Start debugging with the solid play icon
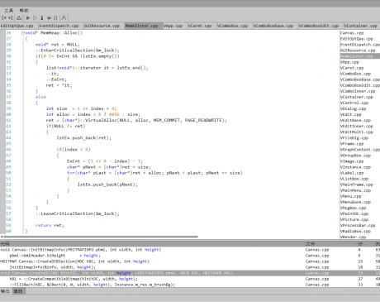The height and width of the screenshot is (302, 380). point(28,18)
